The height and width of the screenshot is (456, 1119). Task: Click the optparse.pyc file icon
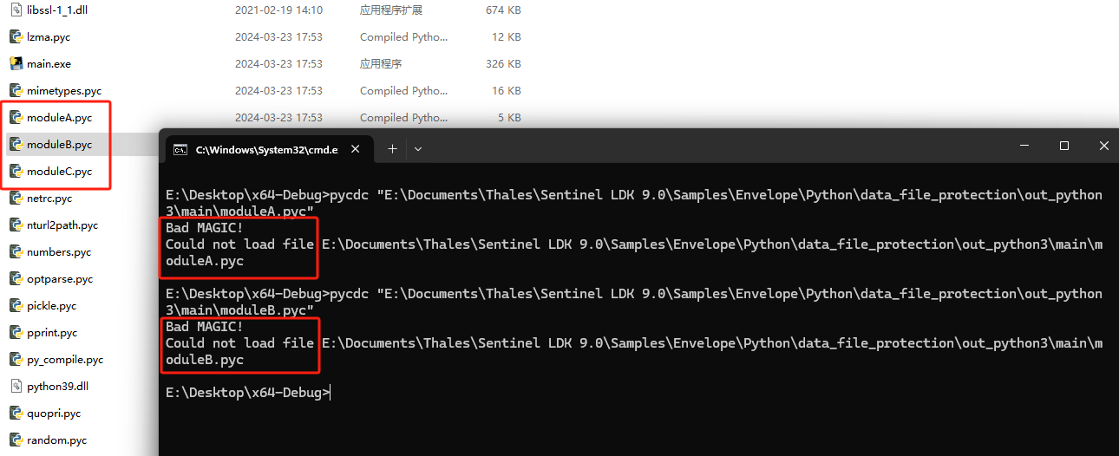(16, 278)
